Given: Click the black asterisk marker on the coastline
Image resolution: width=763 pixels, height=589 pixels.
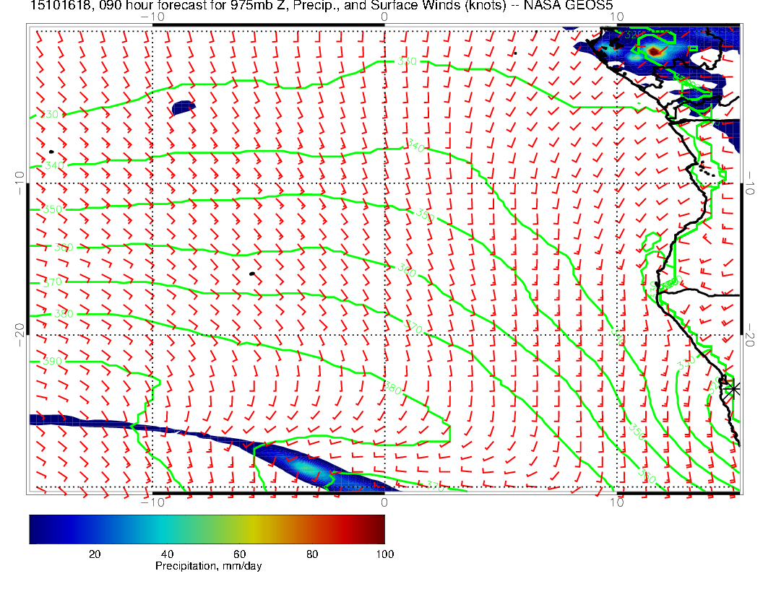Looking at the screenshot, I should tap(733, 388).
